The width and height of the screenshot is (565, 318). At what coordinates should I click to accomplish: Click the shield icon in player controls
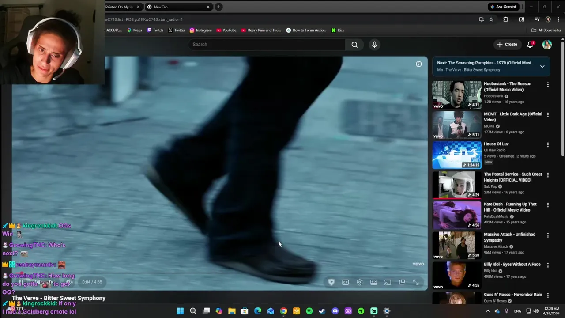click(331, 282)
